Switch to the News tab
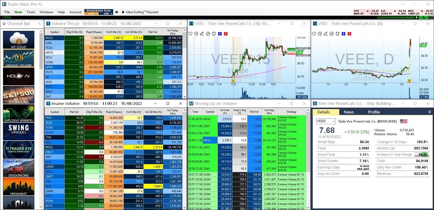The height and width of the screenshot is (210, 434). tap(349, 112)
